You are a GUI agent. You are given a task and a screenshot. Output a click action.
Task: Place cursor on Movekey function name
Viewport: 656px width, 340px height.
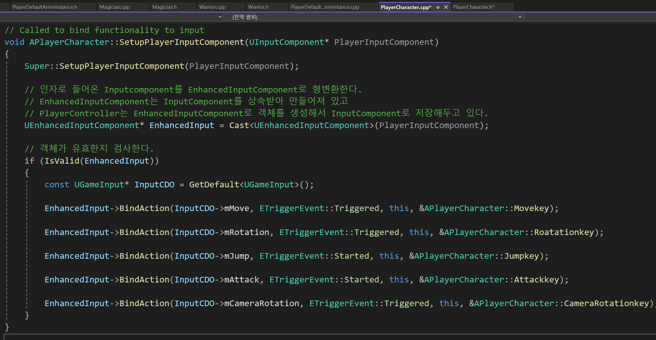(531, 208)
